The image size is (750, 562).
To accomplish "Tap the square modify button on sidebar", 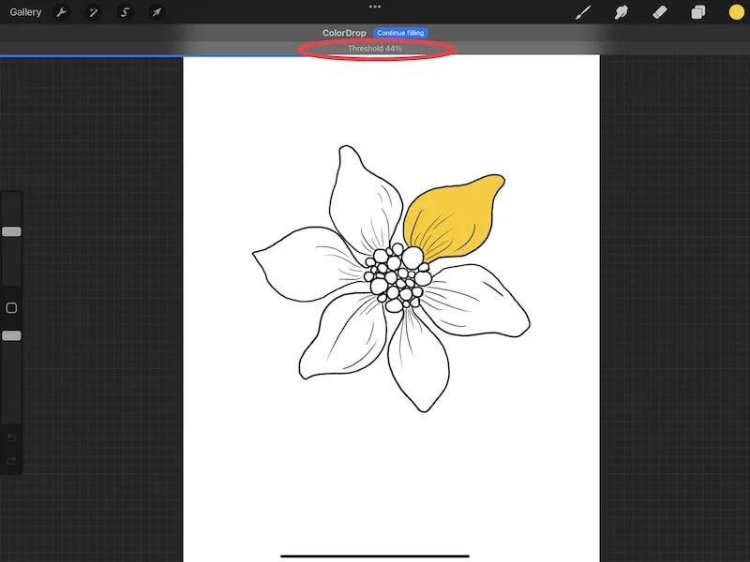I will pyautogui.click(x=11, y=308).
